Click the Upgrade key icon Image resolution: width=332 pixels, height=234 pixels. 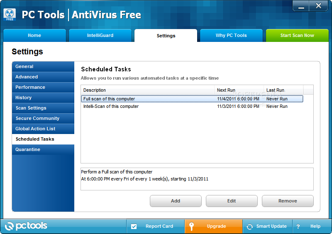coord(191,226)
